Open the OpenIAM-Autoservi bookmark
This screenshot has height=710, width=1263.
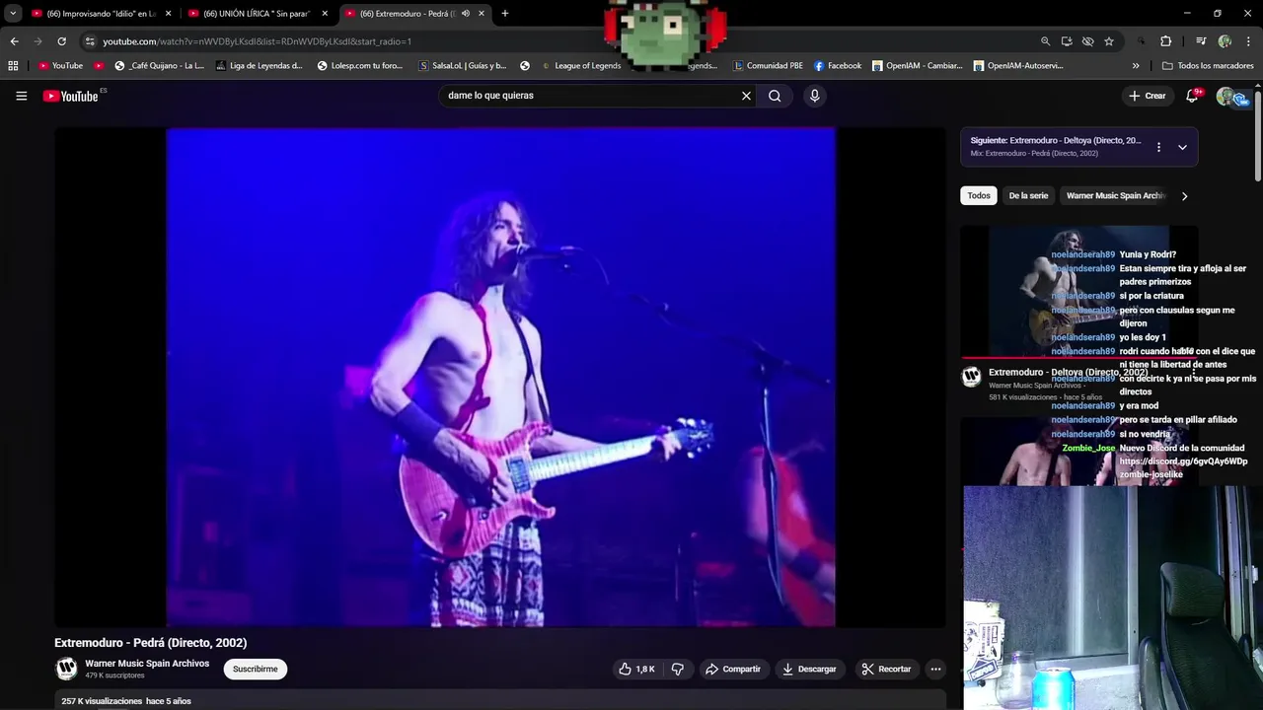point(1018,66)
